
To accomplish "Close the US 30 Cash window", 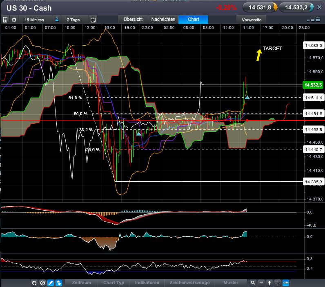I will tap(320, 7).
